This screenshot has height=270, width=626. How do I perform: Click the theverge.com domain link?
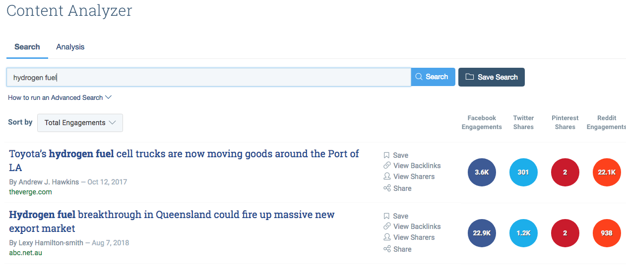point(30,192)
